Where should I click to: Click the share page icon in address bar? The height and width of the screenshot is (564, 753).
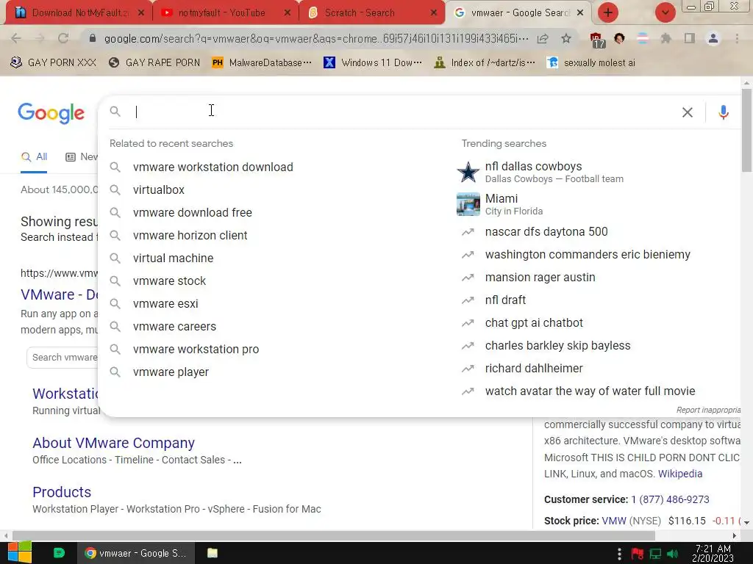click(x=543, y=39)
